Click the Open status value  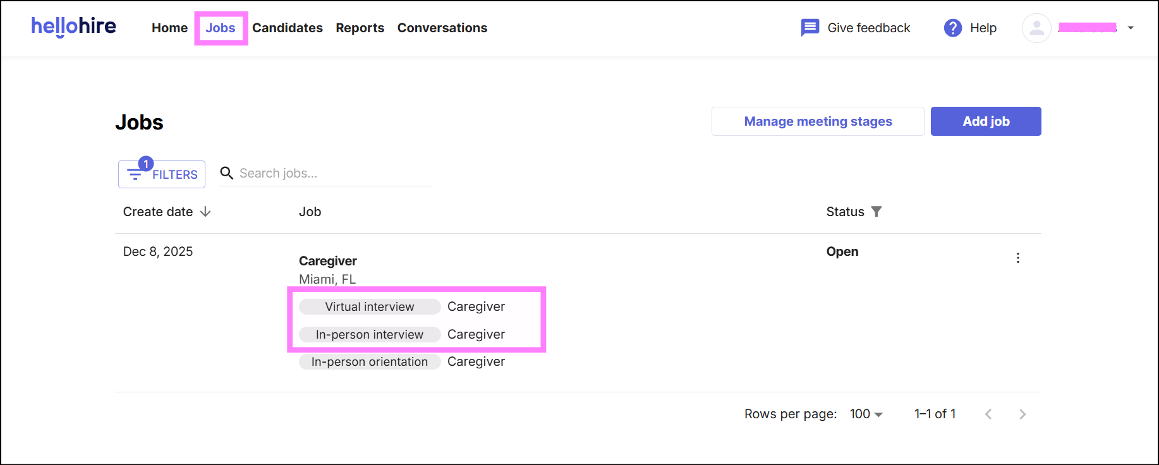(842, 251)
